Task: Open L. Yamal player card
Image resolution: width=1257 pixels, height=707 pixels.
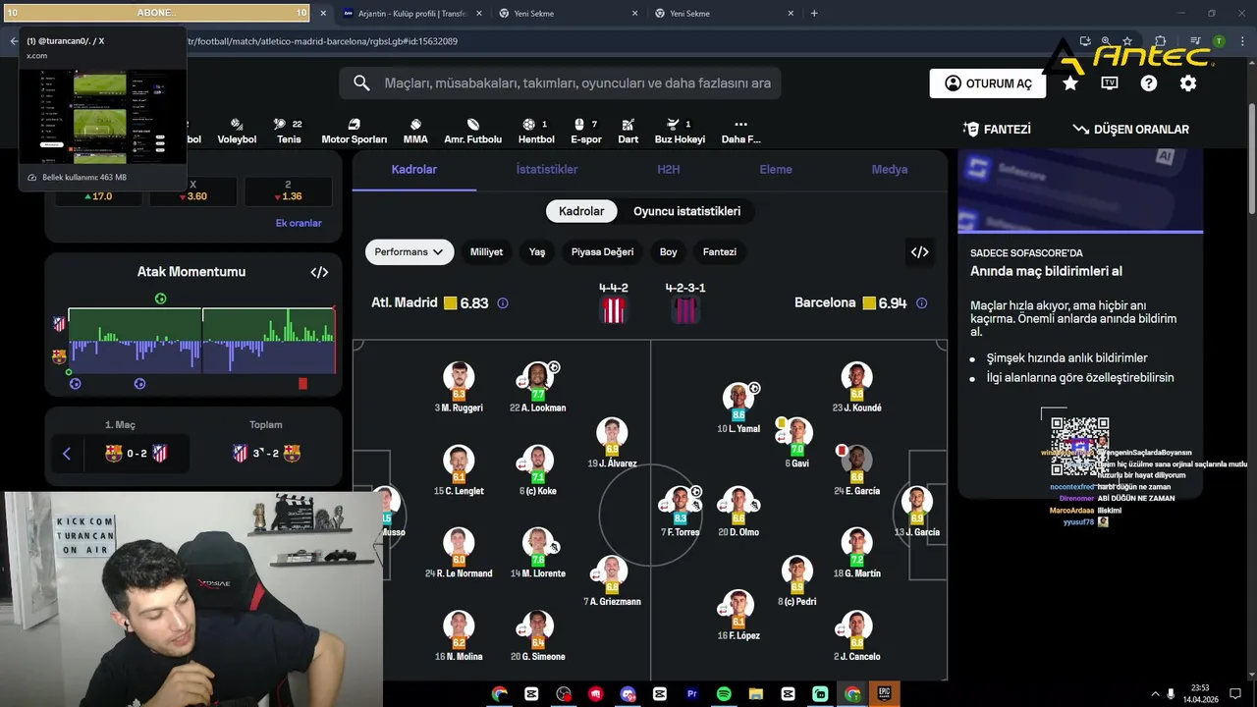Action: (x=738, y=408)
